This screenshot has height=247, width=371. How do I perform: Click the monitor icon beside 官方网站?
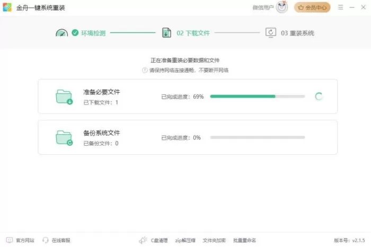coord(10,240)
